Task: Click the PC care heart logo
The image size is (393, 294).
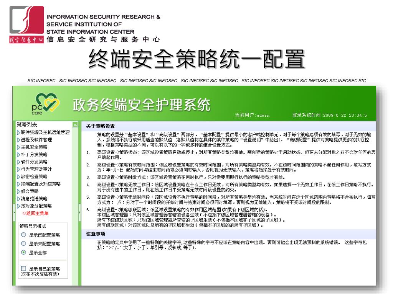Action: (x=45, y=104)
